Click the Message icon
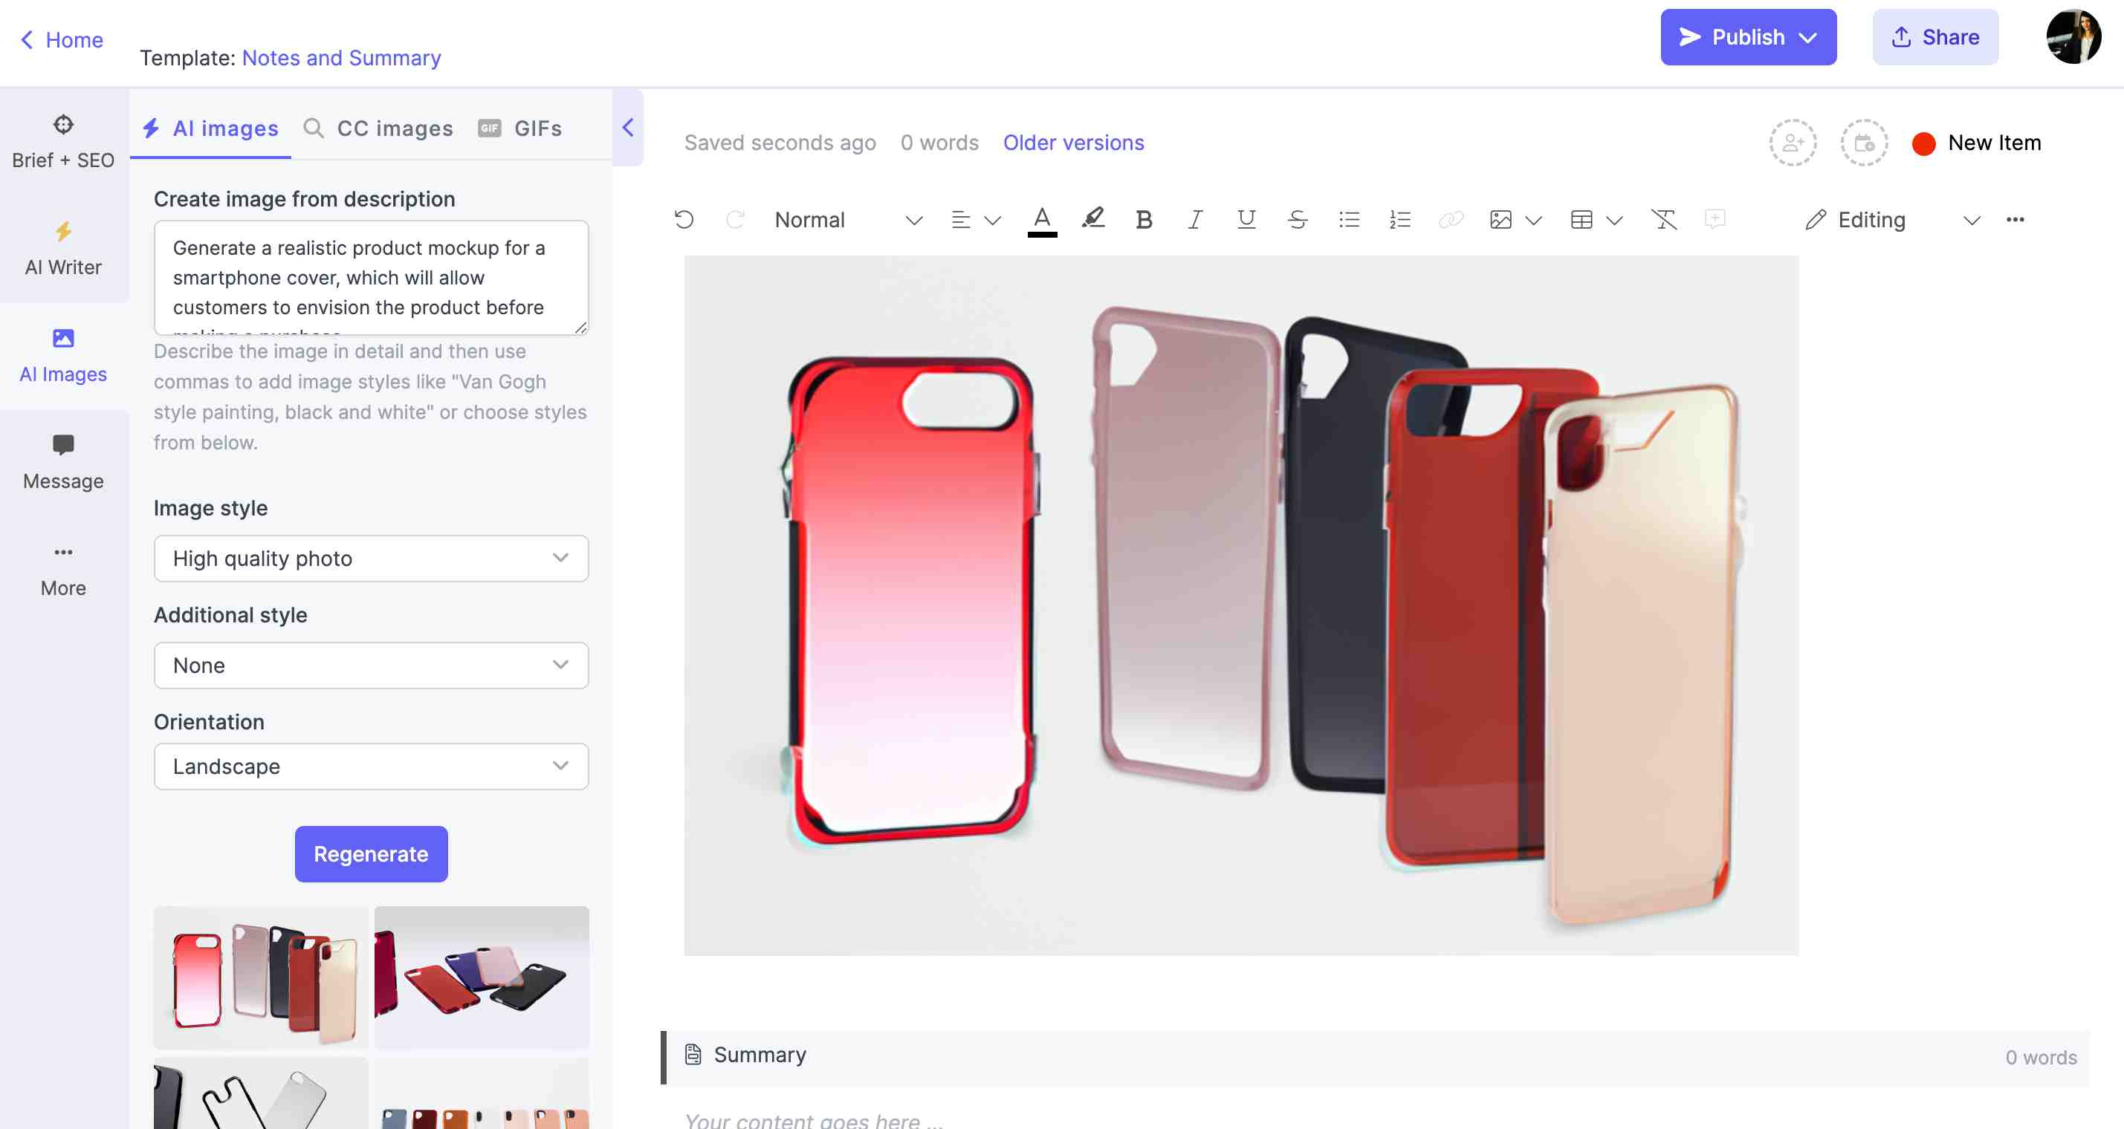This screenshot has height=1129, width=2124. point(62,445)
